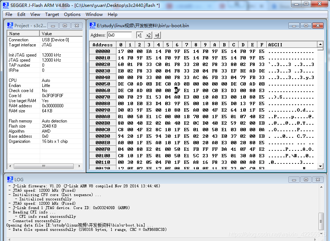
Task: Click the RAM address value 0x30000000
Action: (53, 106)
